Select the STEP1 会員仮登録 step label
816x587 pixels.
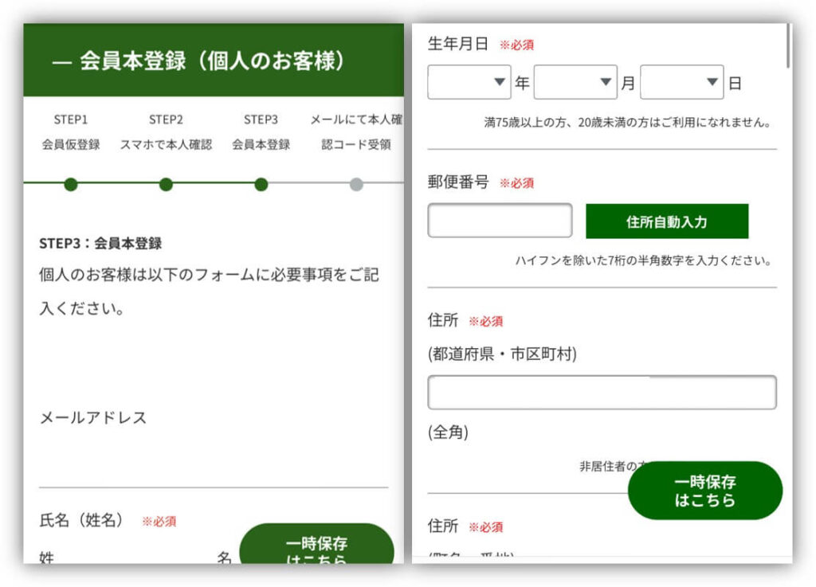(71, 132)
